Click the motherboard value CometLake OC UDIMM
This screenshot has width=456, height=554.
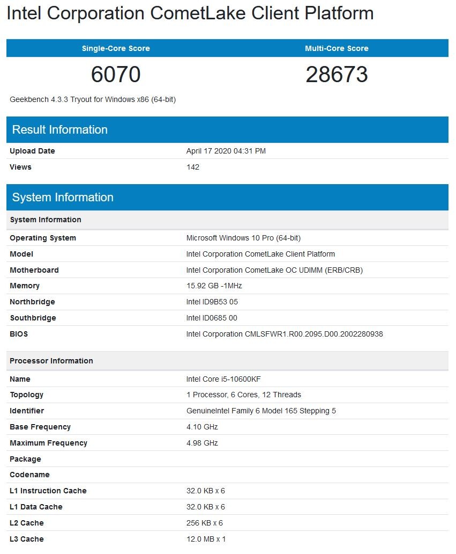pos(274,270)
